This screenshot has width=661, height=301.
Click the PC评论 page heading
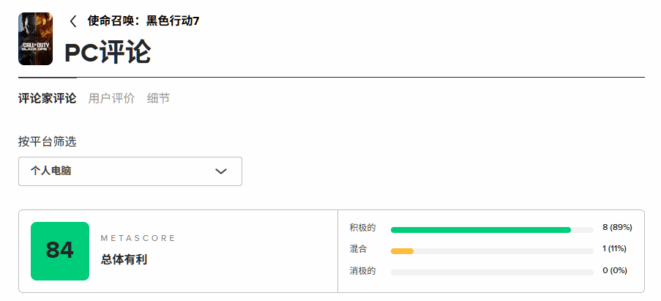coord(108,52)
